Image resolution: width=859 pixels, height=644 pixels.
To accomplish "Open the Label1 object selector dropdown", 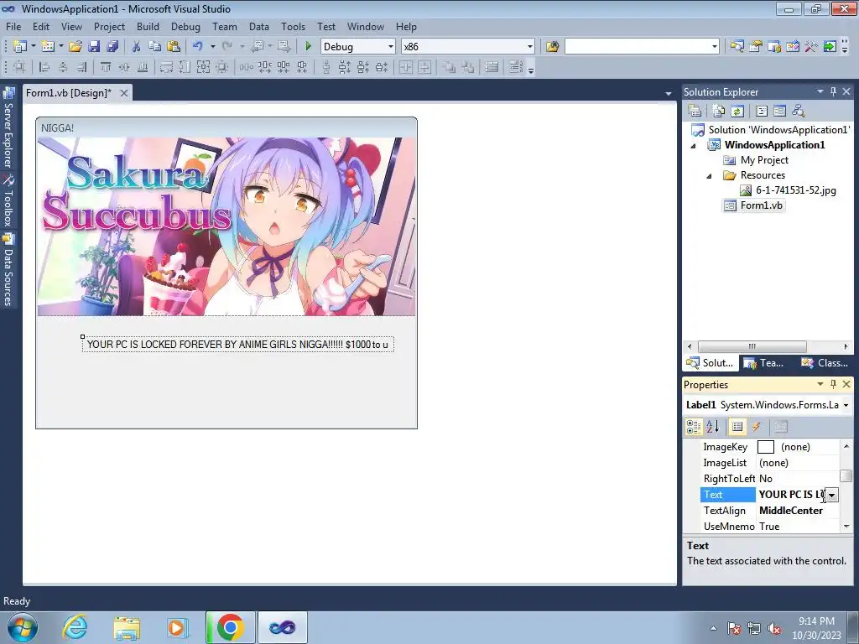I will 846,405.
